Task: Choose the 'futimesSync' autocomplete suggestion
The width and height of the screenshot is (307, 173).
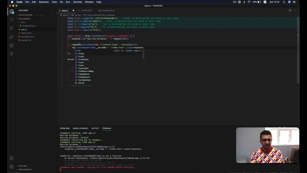Action: [108, 80]
